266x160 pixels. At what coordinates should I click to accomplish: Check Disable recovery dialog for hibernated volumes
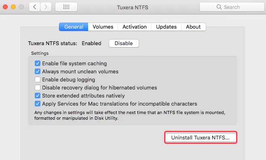coord(38,87)
